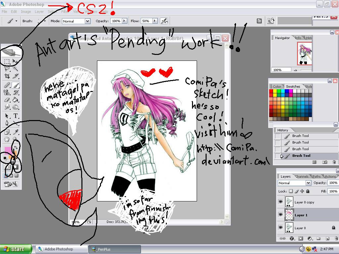Select the Smudge tool

pos(7,107)
